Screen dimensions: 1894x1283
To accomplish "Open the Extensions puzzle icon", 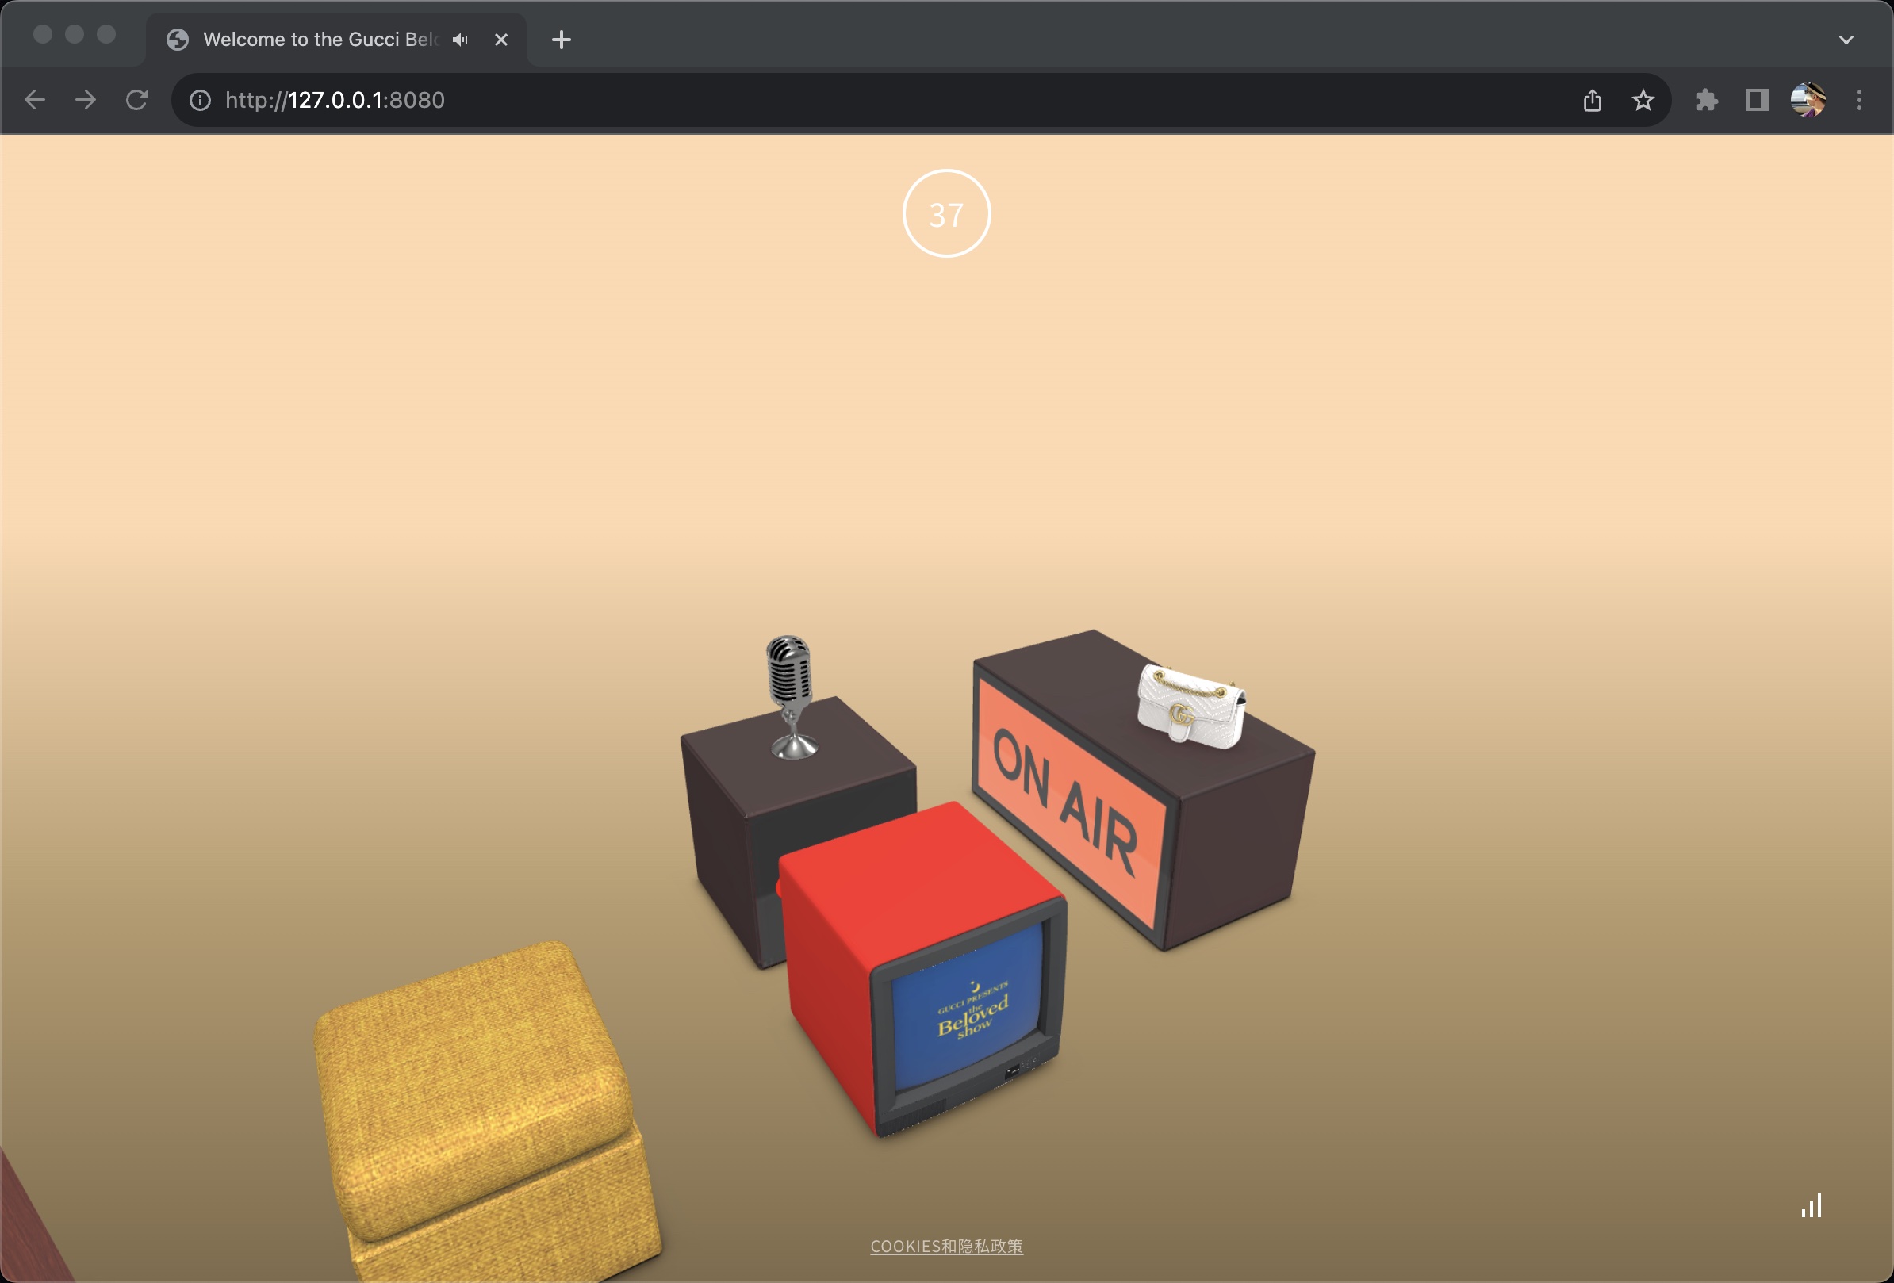I will (x=1707, y=100).
